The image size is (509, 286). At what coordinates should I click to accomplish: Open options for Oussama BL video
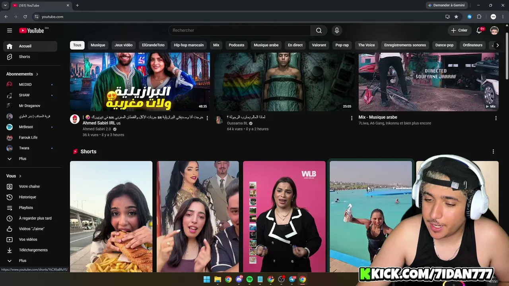click(352, 118)
